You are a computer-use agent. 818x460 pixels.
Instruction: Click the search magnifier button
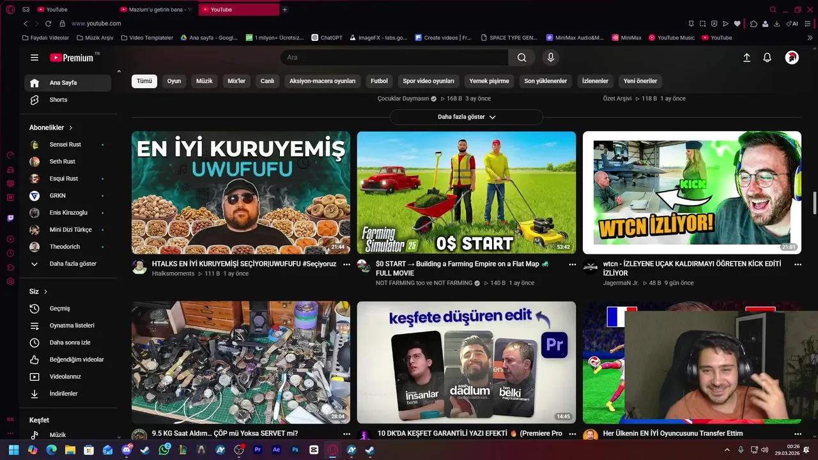[x=522, y=57]
